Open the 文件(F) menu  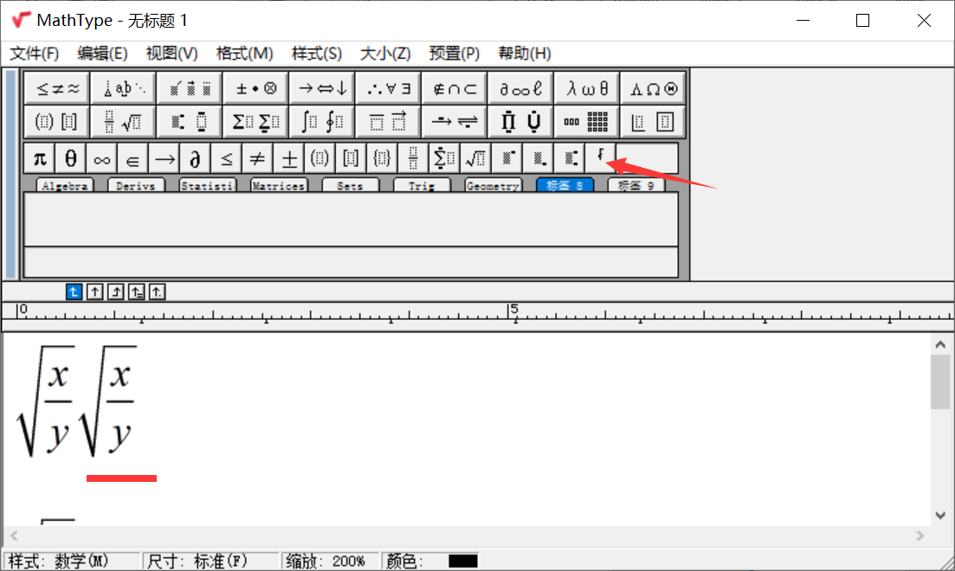34,54
